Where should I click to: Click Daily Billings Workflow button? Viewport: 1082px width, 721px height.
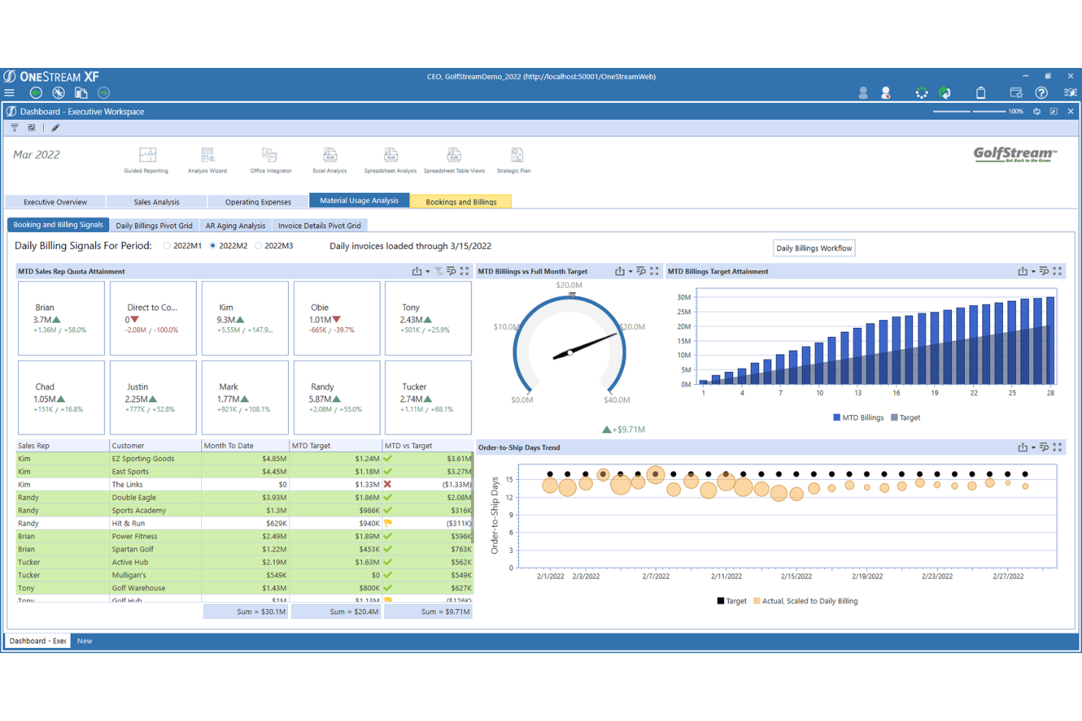814,248
